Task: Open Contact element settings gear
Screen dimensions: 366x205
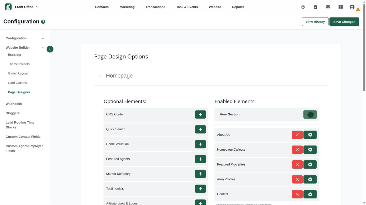Action: tap(310, 194)
